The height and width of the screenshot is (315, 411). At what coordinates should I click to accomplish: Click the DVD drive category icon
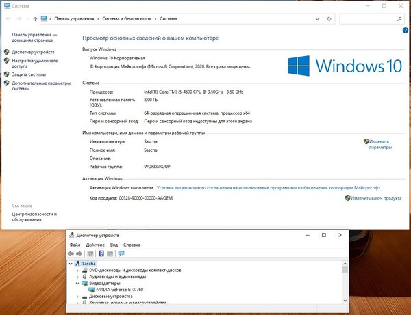[84, 270]
